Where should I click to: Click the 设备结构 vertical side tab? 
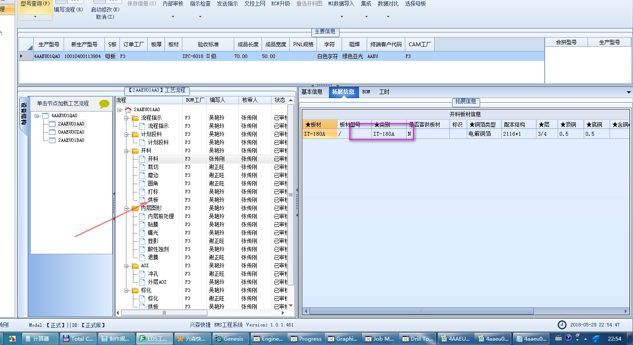point(24,115)
